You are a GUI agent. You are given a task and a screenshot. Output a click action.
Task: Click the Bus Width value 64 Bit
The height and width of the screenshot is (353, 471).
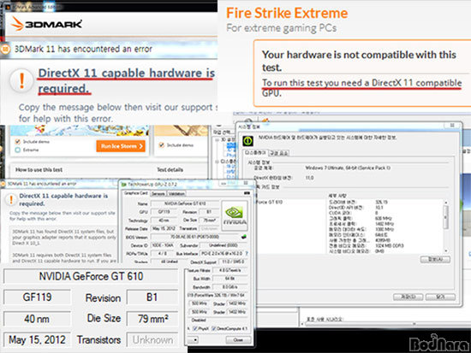(230, 279)
